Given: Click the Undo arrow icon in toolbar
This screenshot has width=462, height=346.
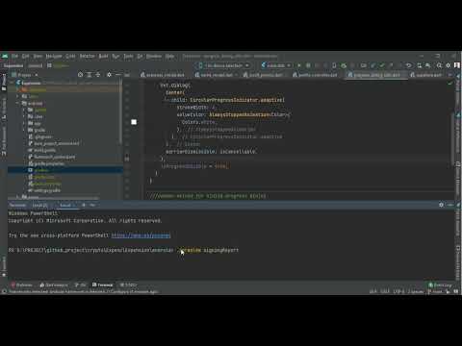Looking at the screenshot, I should pyautogui.click(x=408, y=65).
